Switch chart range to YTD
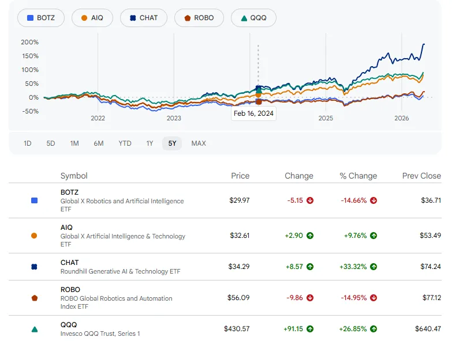452x345 pixels. coord(125,143)
